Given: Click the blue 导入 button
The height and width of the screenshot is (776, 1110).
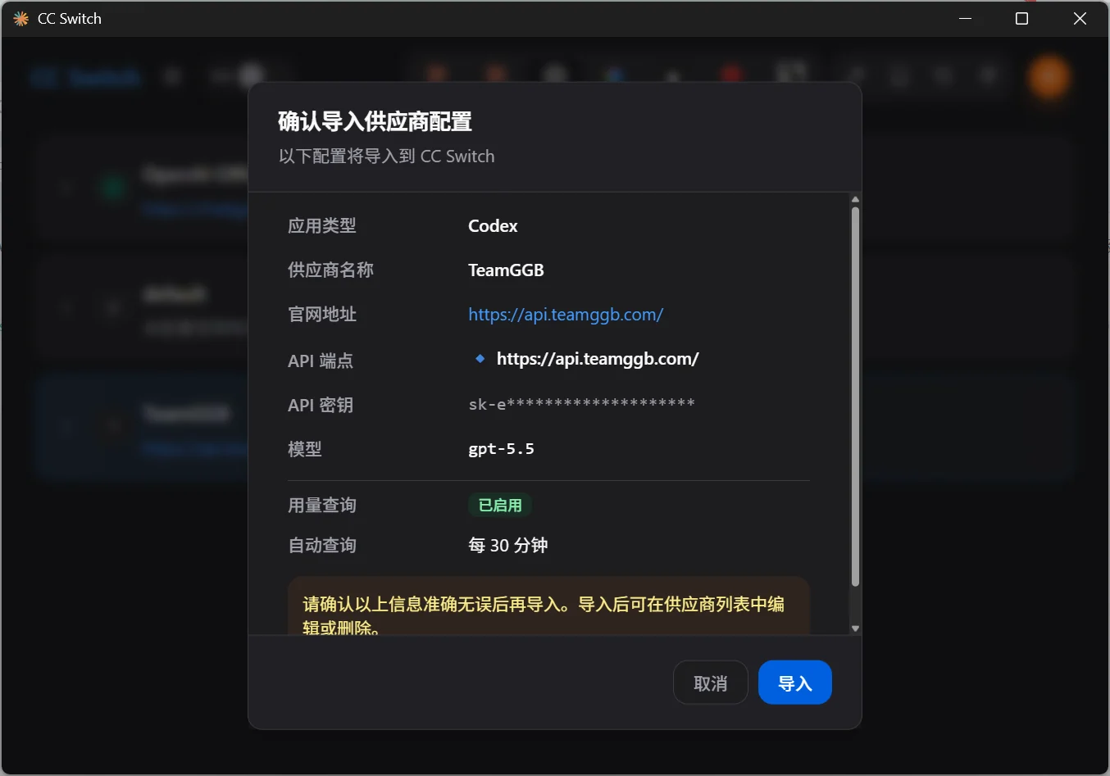Looking at the screenshot, I should click(794, 683).
